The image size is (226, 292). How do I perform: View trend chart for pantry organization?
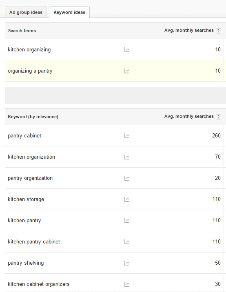click(x=127, y=178)
